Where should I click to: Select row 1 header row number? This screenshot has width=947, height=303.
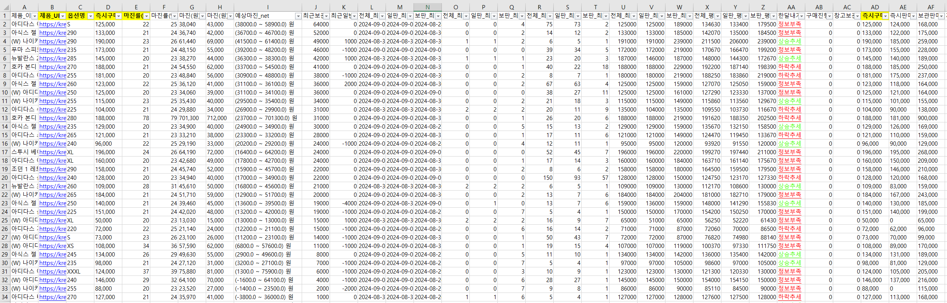coord(5,16)
